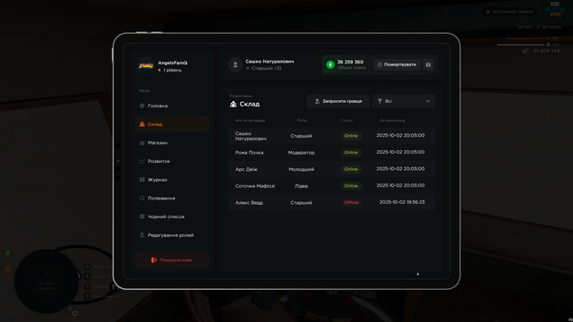The height and width of the screenshot is (322, 573).
Task: Click the 36 259 360 clan balance
Action: click(350, 62)
